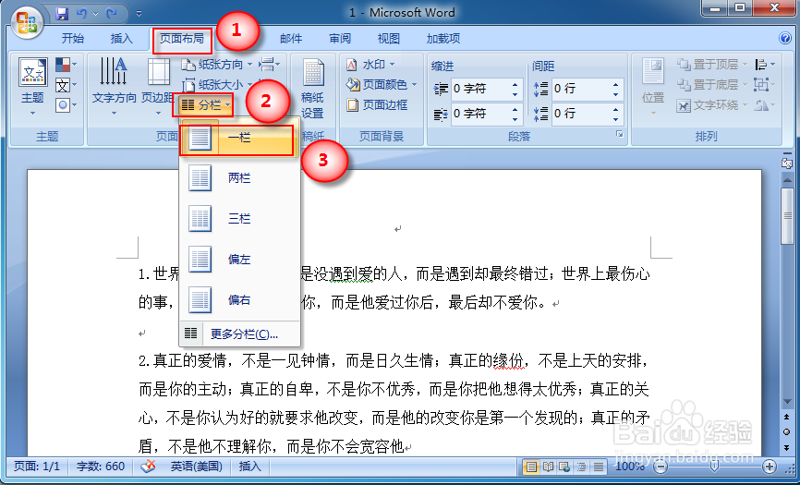Switch to Print Layout view
Image resolution: width=800 pixels, height=485 pixels.
click(x=531, y=467)
